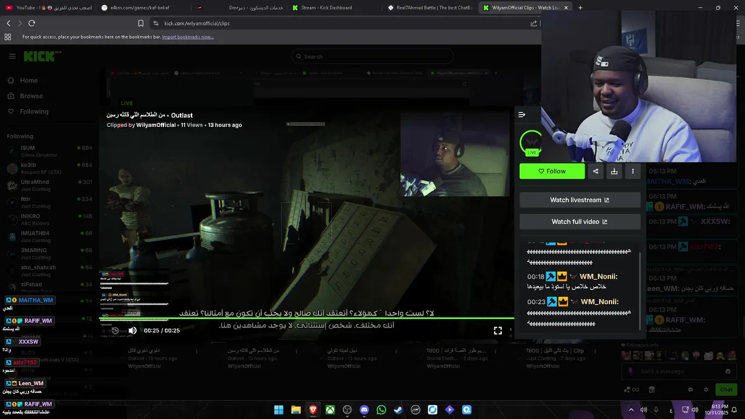
Task: Download this clip
Action: [614, 171]
